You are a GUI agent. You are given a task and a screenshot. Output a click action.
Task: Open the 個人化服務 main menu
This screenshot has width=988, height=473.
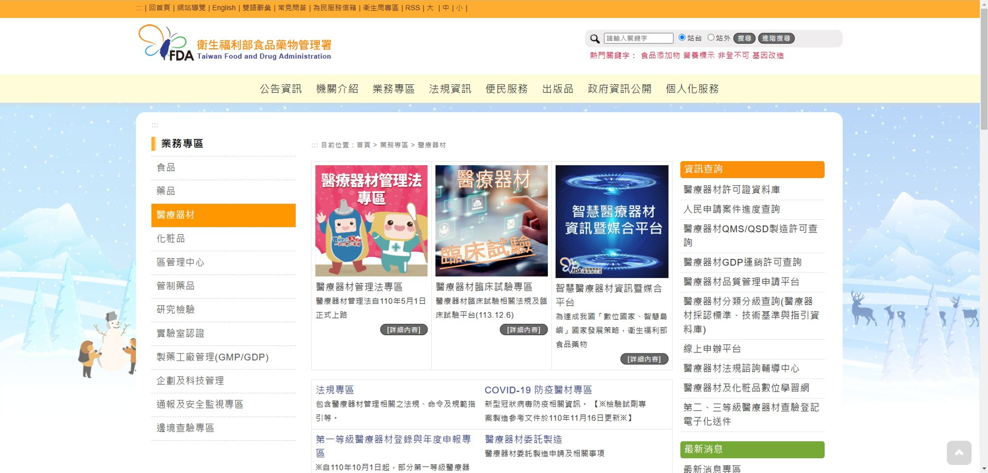pos(692,89)
